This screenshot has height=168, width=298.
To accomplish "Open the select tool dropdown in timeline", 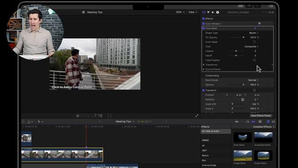I will [x=41, y=121].
